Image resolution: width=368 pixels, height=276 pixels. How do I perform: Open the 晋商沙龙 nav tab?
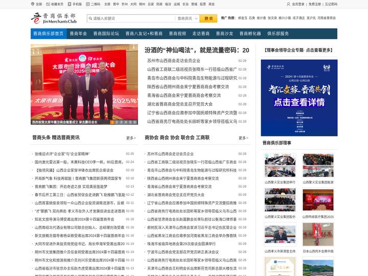(224, 34)
